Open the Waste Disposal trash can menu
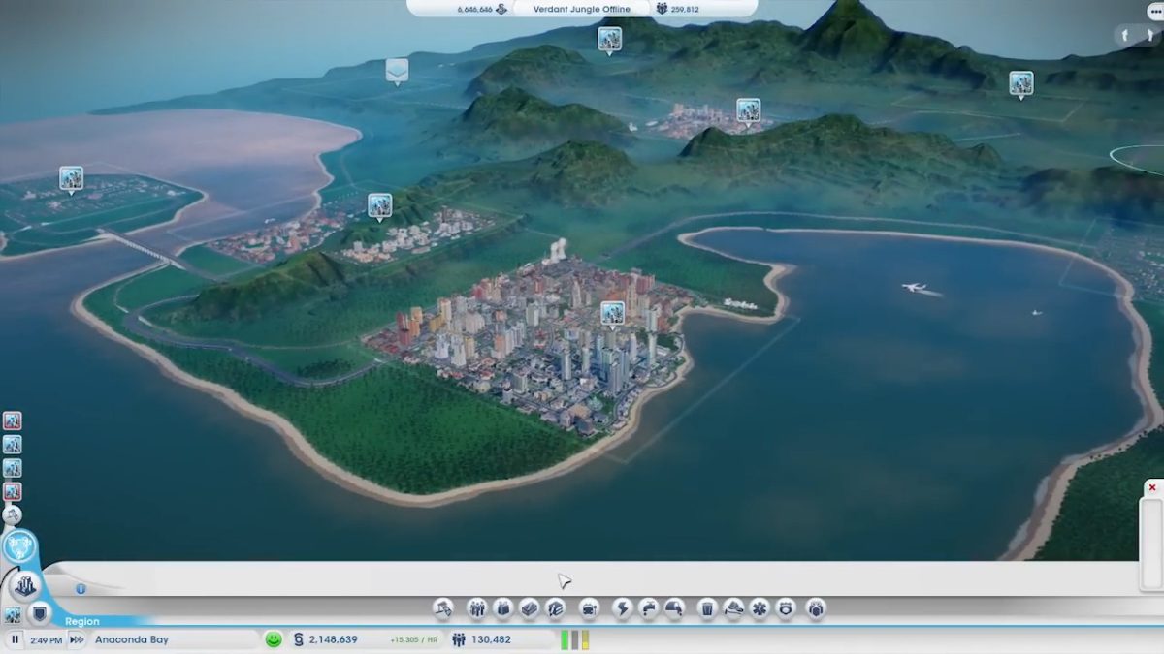The width and height of the screenshot is (1164, 654). pyautogui.click(x=707, y=608)
